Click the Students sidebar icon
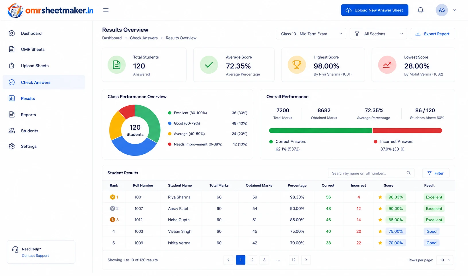The image size is (468, 276). (x=12, y=131)
